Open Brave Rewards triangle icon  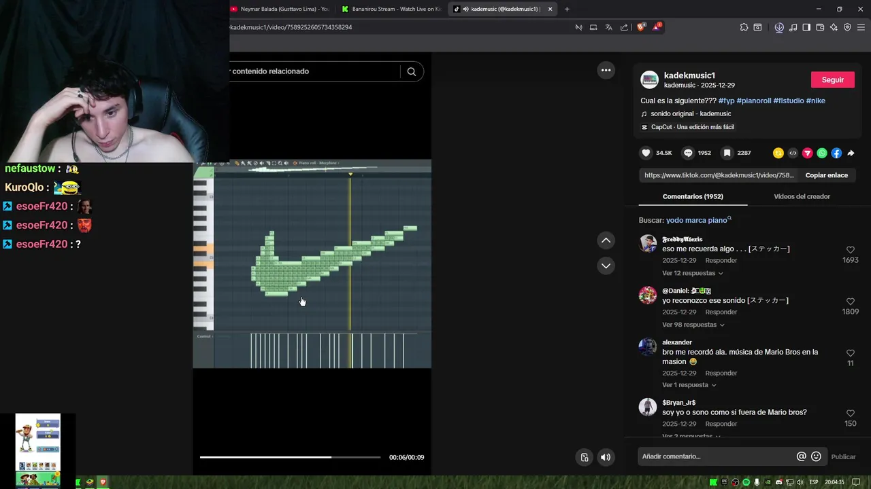tap(657, 27)
